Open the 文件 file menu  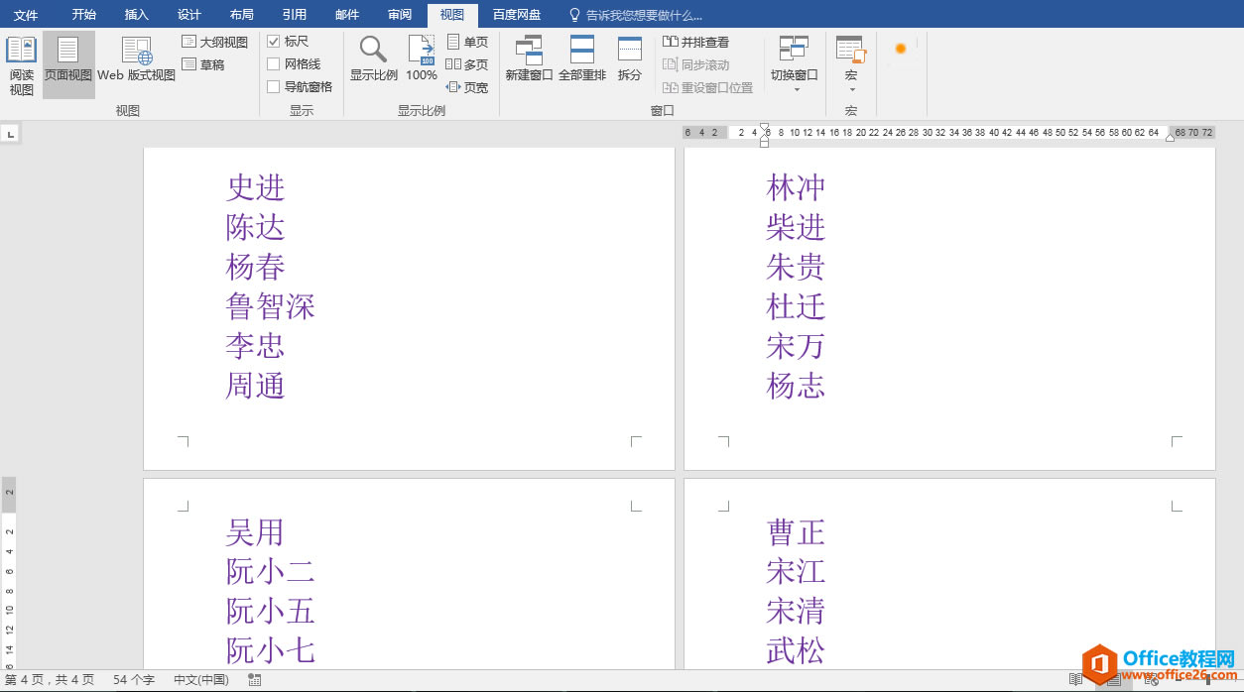pos(26,15)
